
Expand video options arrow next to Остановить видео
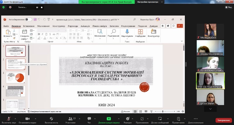coord(35,119)
